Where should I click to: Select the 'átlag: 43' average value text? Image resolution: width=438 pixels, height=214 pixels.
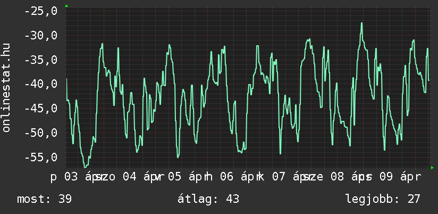point(209,199)
